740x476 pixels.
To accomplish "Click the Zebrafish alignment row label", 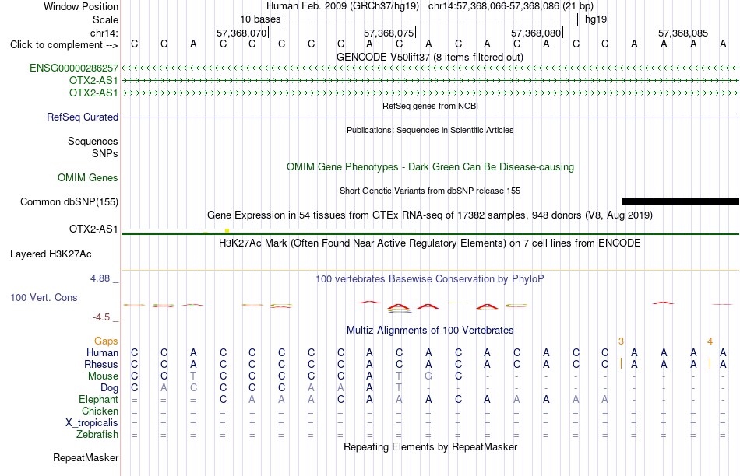I will point(97,435).
